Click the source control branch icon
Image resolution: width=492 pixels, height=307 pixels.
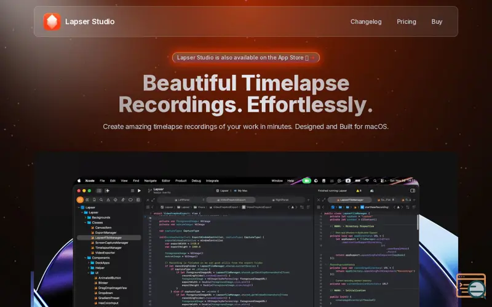click(x=149, y=190)
